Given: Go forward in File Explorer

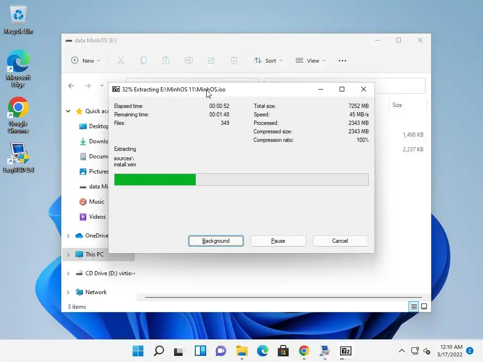Looking at the screenshot, I should coord(88,86).
